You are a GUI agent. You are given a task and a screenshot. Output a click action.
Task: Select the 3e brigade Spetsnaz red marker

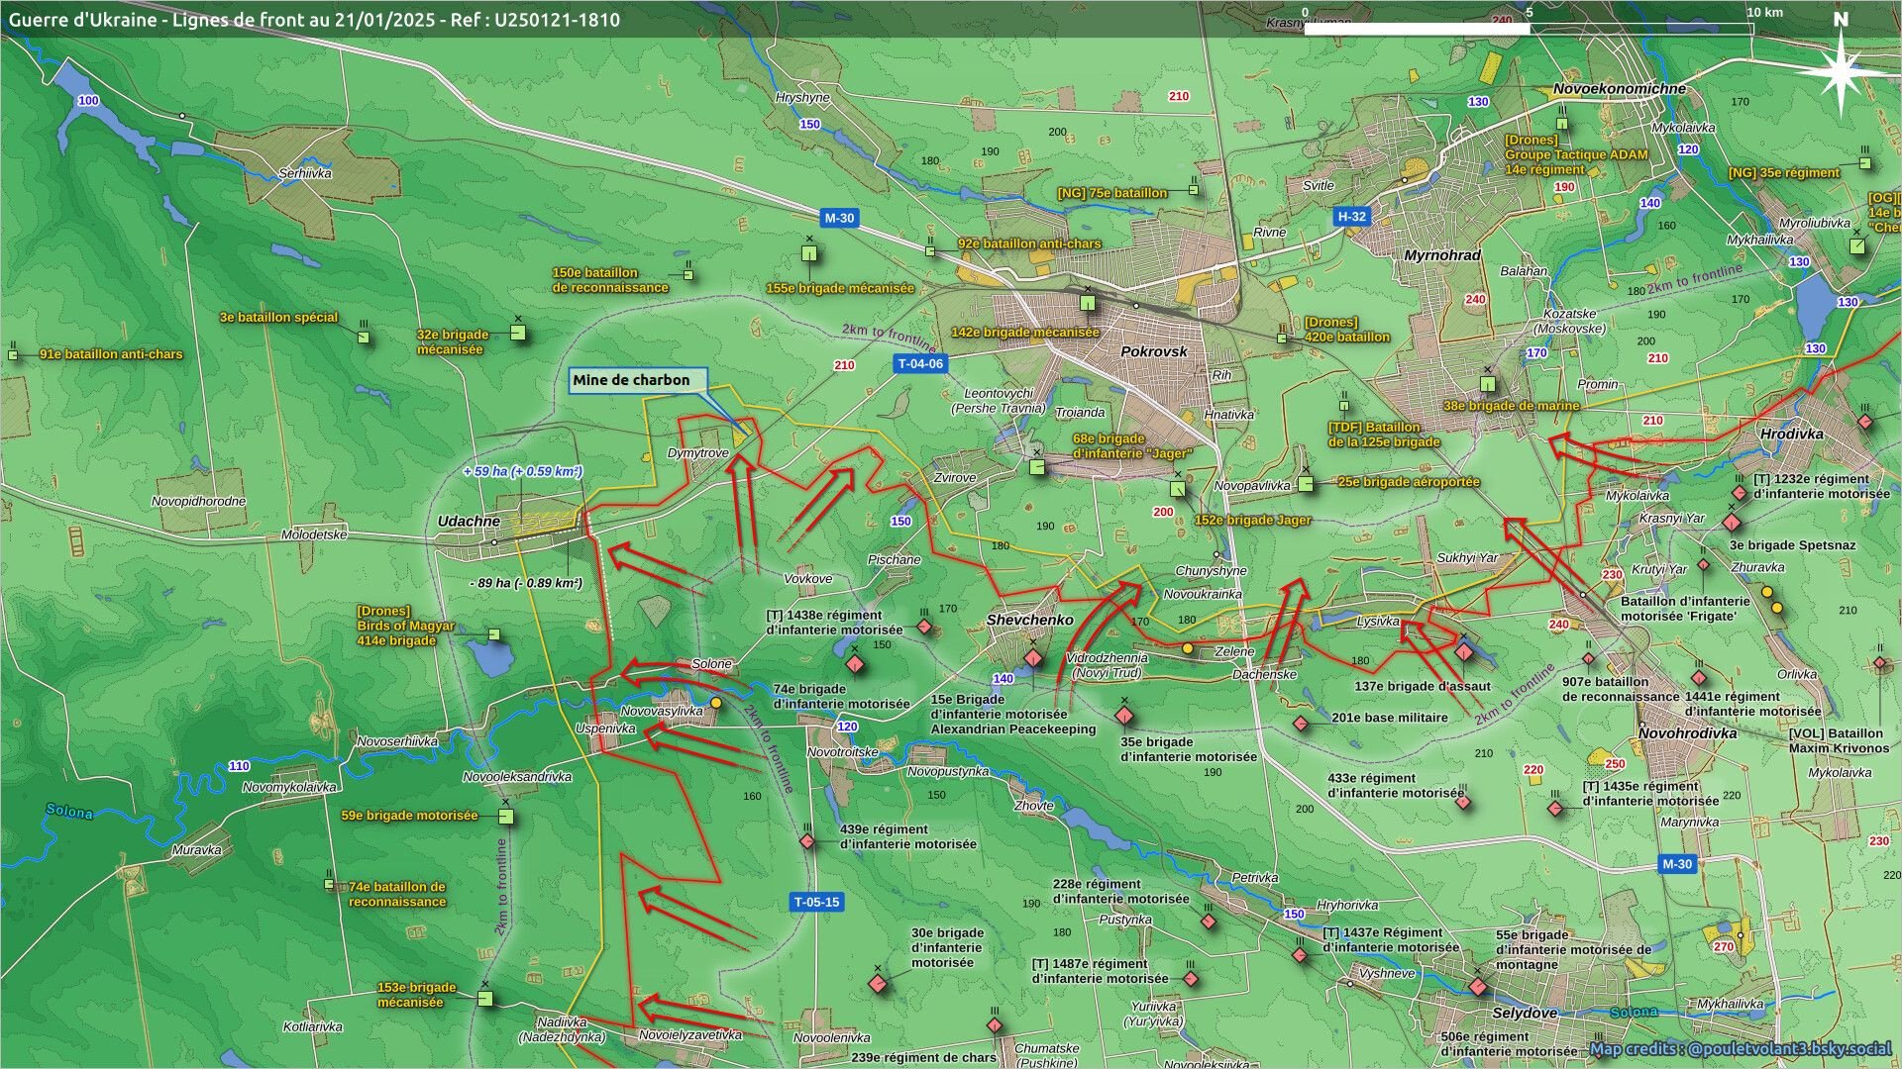click(1732, 523)
